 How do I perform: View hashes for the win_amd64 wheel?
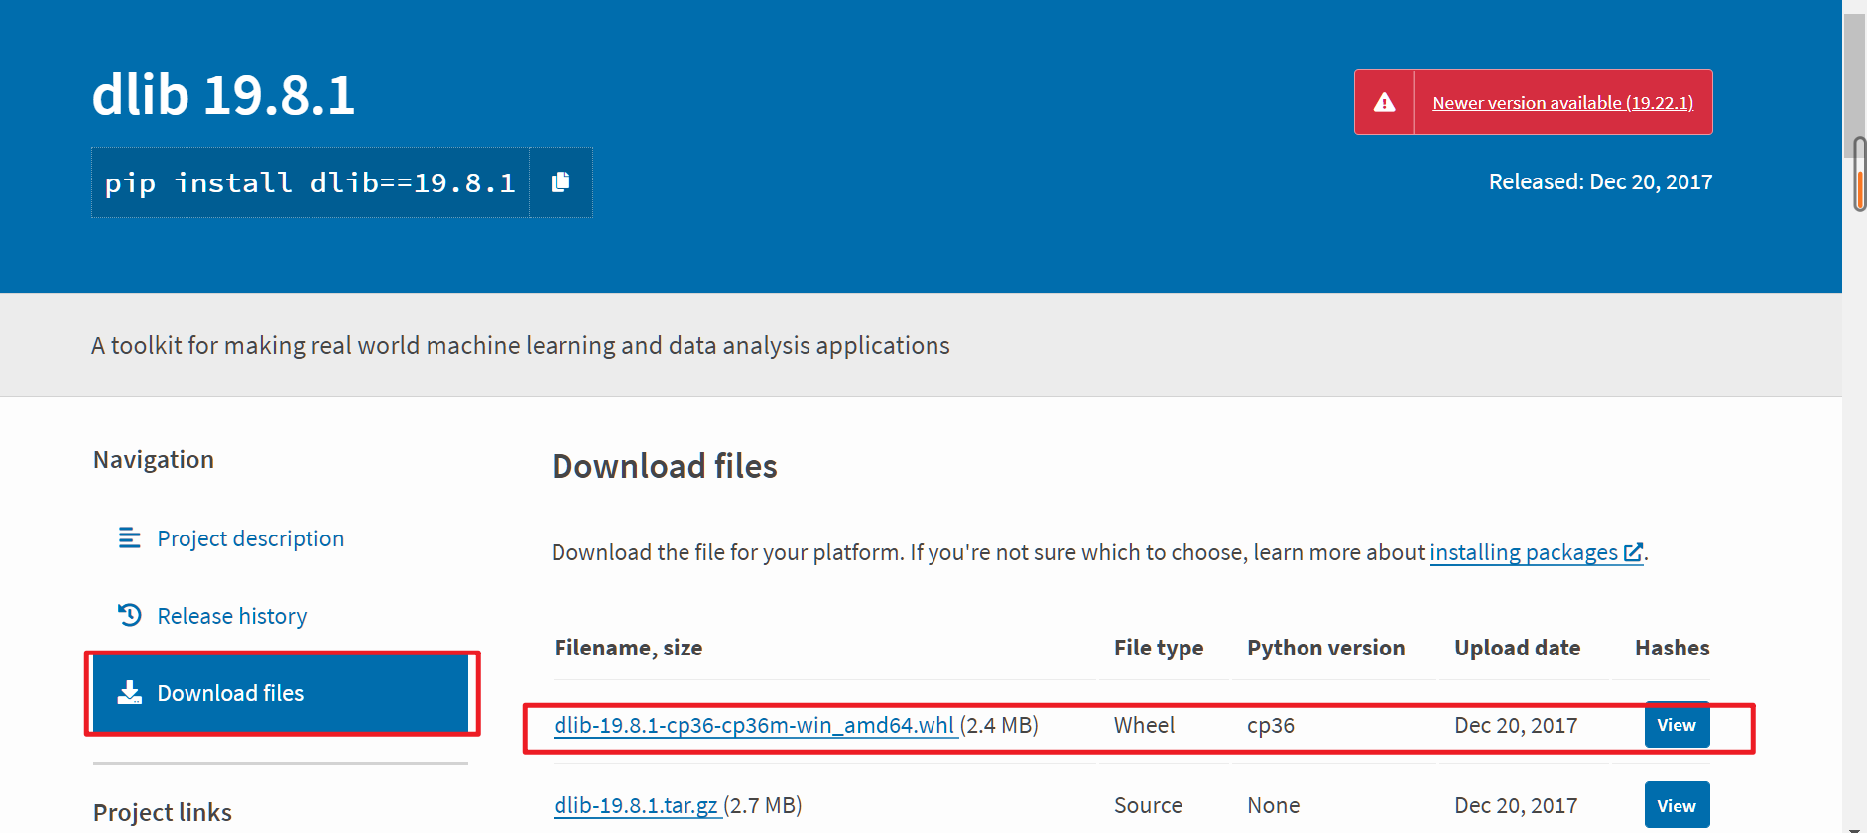[x=1677, y=725]
